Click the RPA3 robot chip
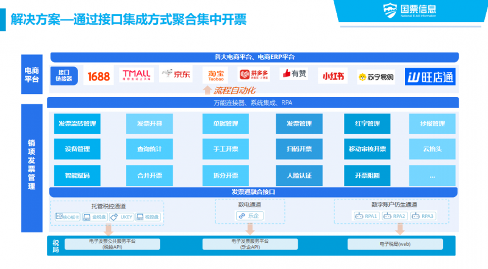This screenshot has width=488, height=269. [x=423, y=216]
